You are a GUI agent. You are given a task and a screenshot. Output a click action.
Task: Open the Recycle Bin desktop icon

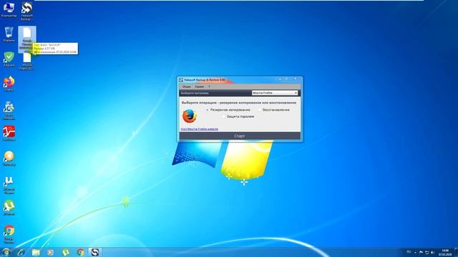coord(9,34)
